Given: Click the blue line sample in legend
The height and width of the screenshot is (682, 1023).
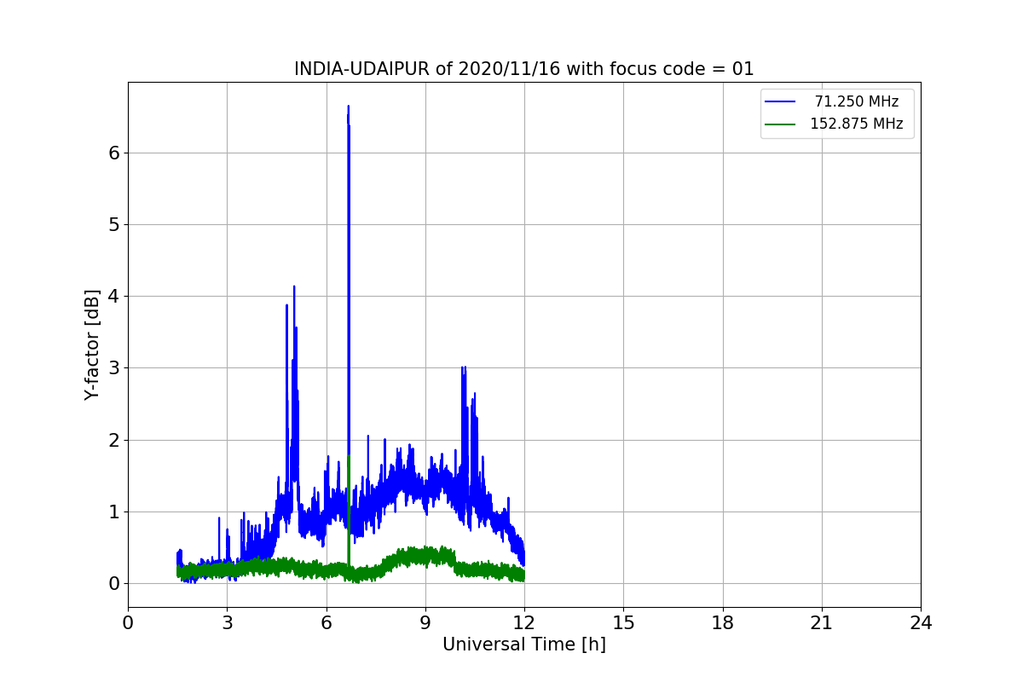Looking at the screenshot, I should (780, 102).
